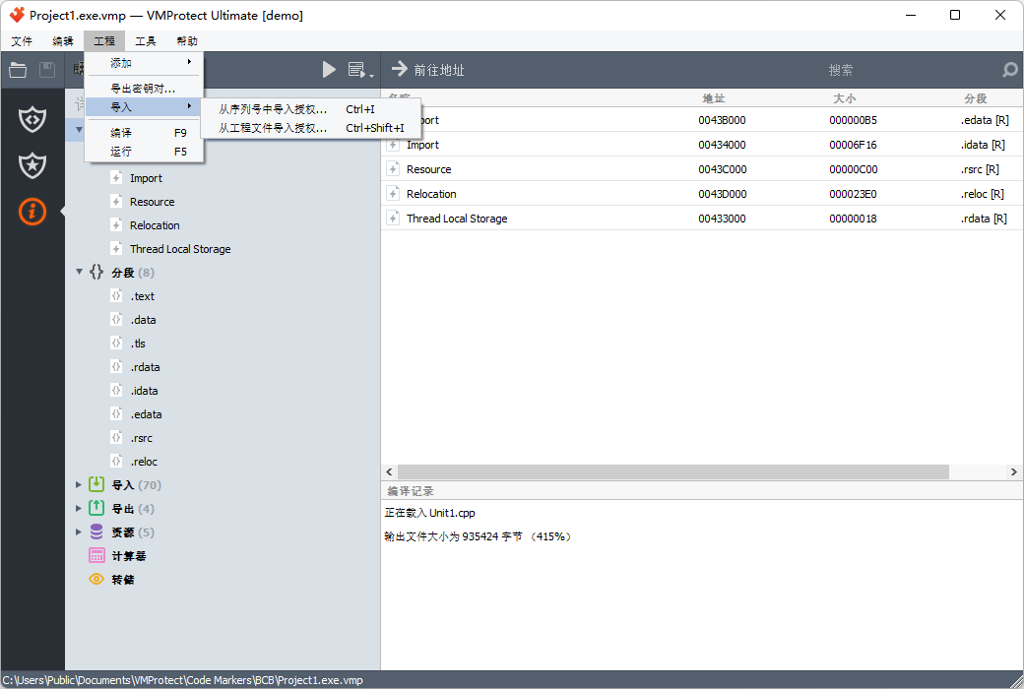The image size is (1024, 689).
Task: Click the Resource tree item icon
Action: [116, 201]
